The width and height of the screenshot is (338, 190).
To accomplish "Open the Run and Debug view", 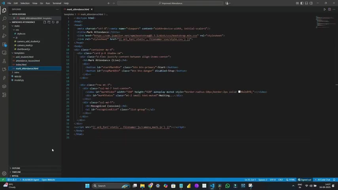I will pyautogui.click(x=4, y=36).
